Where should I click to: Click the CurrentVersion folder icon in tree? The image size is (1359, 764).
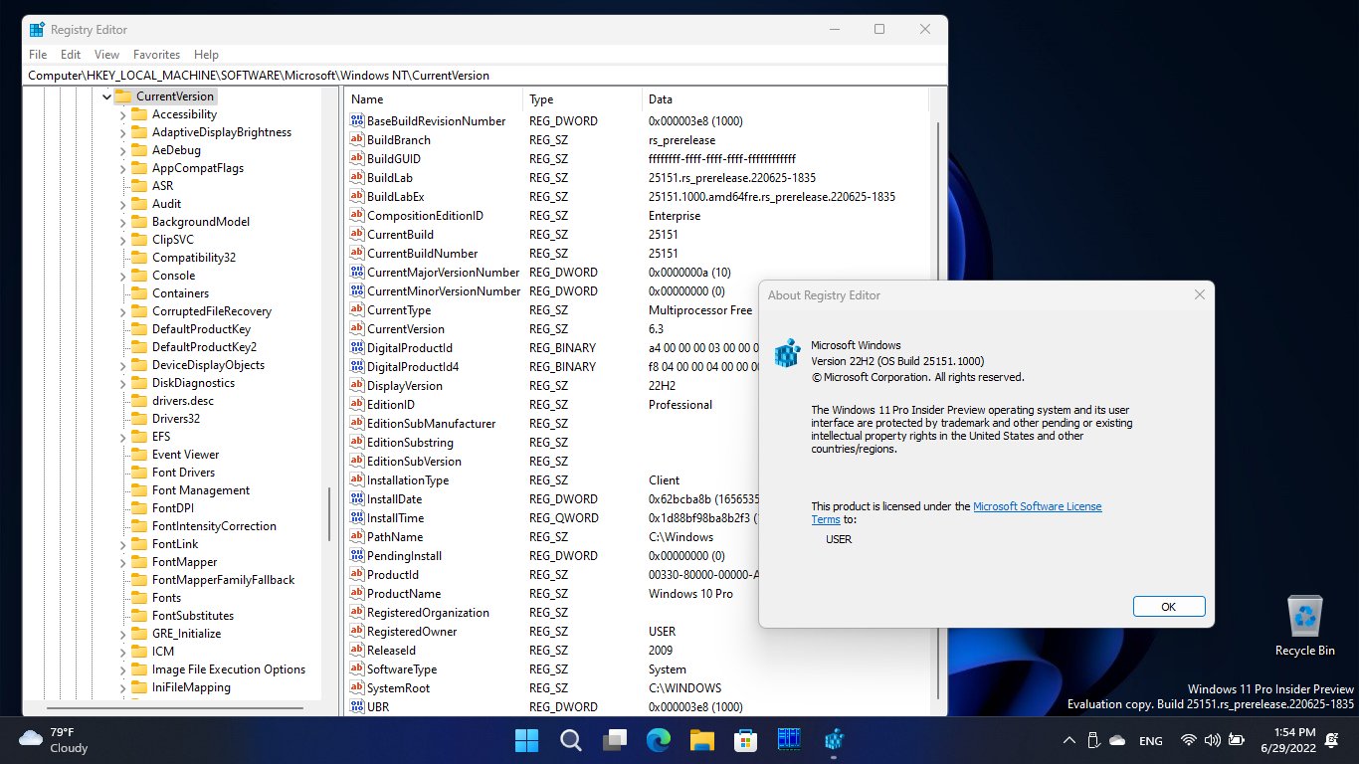pyautogui.click(x=123, y=96)
